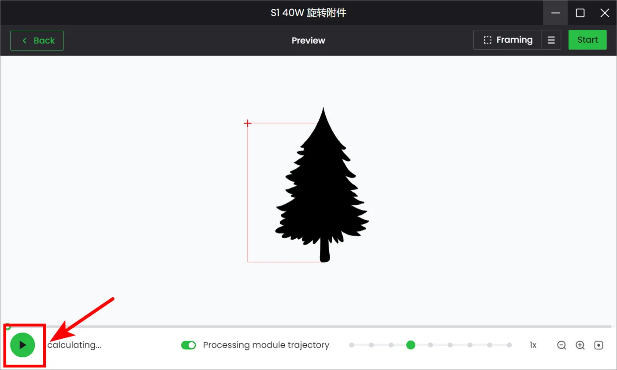Open the menu icon beside Framing
The image size is (617, 370).
coord(551,40)
